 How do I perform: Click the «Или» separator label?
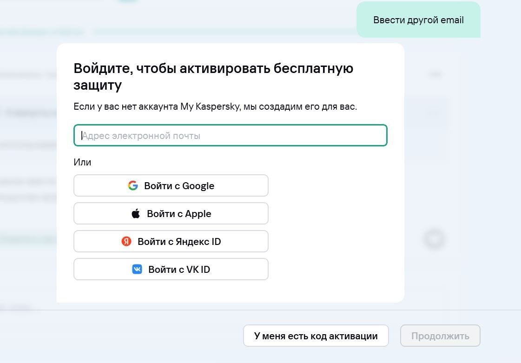click(82, 162)
